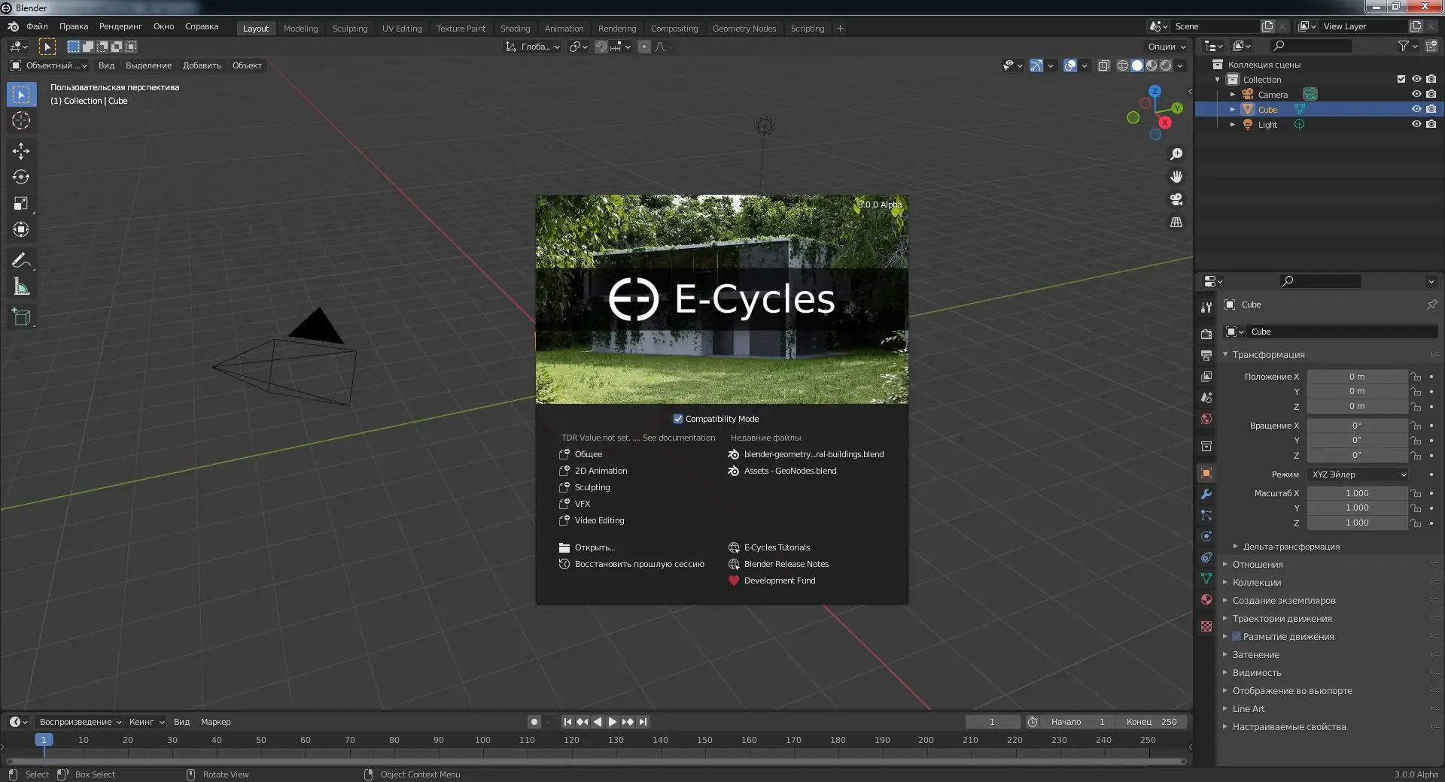Click the camera view icon in viewport
1445x782 pixels.
(x=1176, y=200)
